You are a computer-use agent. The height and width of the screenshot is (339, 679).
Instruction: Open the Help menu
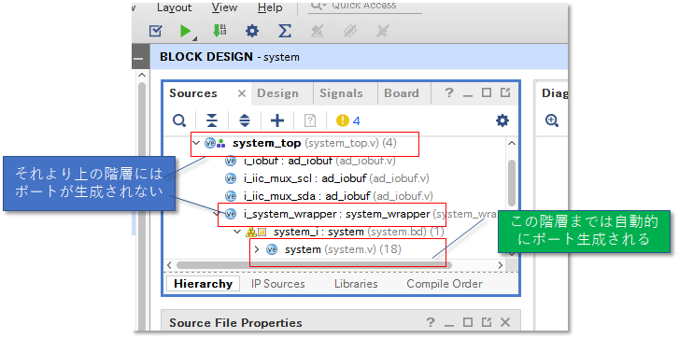tap(270, 7)
